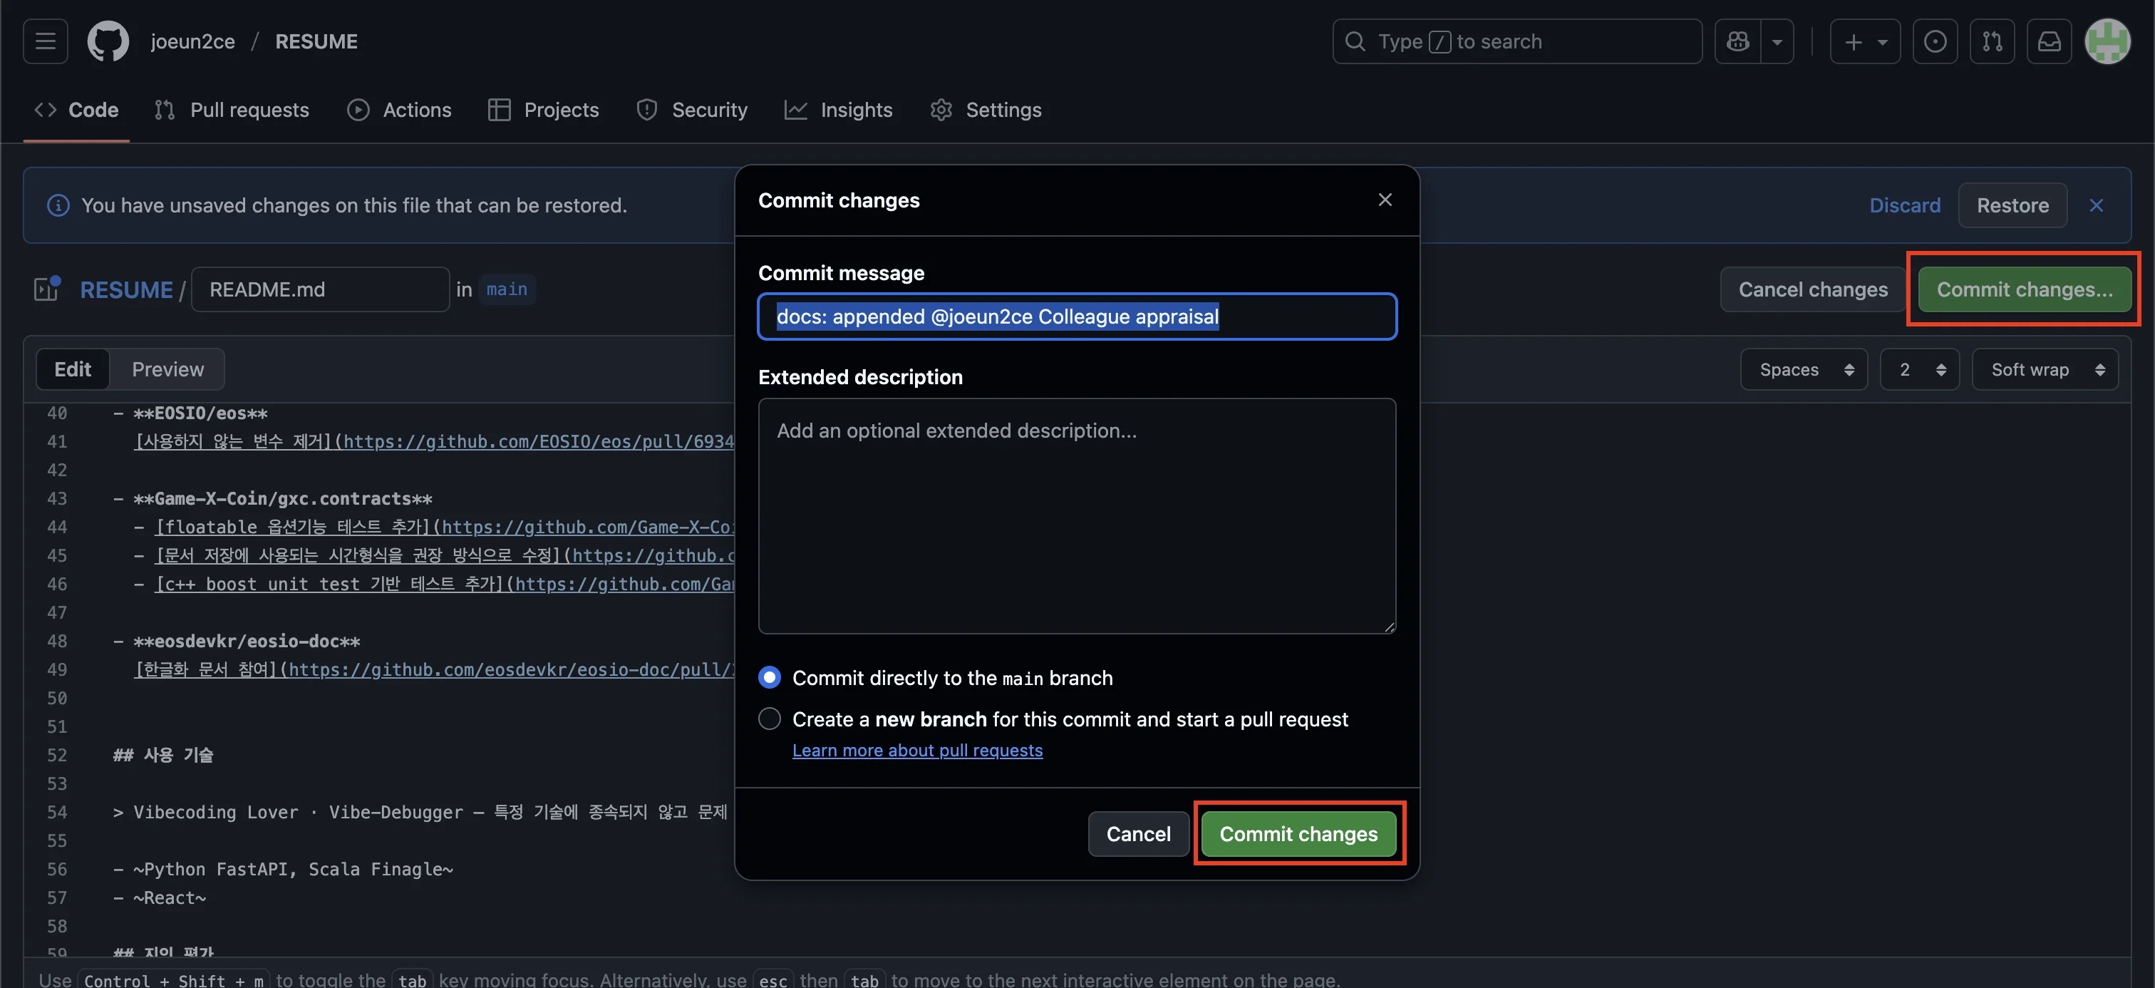Viewport: 2155px width, 988px height.
Task: Expand the file tree side panel
Action: tap(47, 289)
